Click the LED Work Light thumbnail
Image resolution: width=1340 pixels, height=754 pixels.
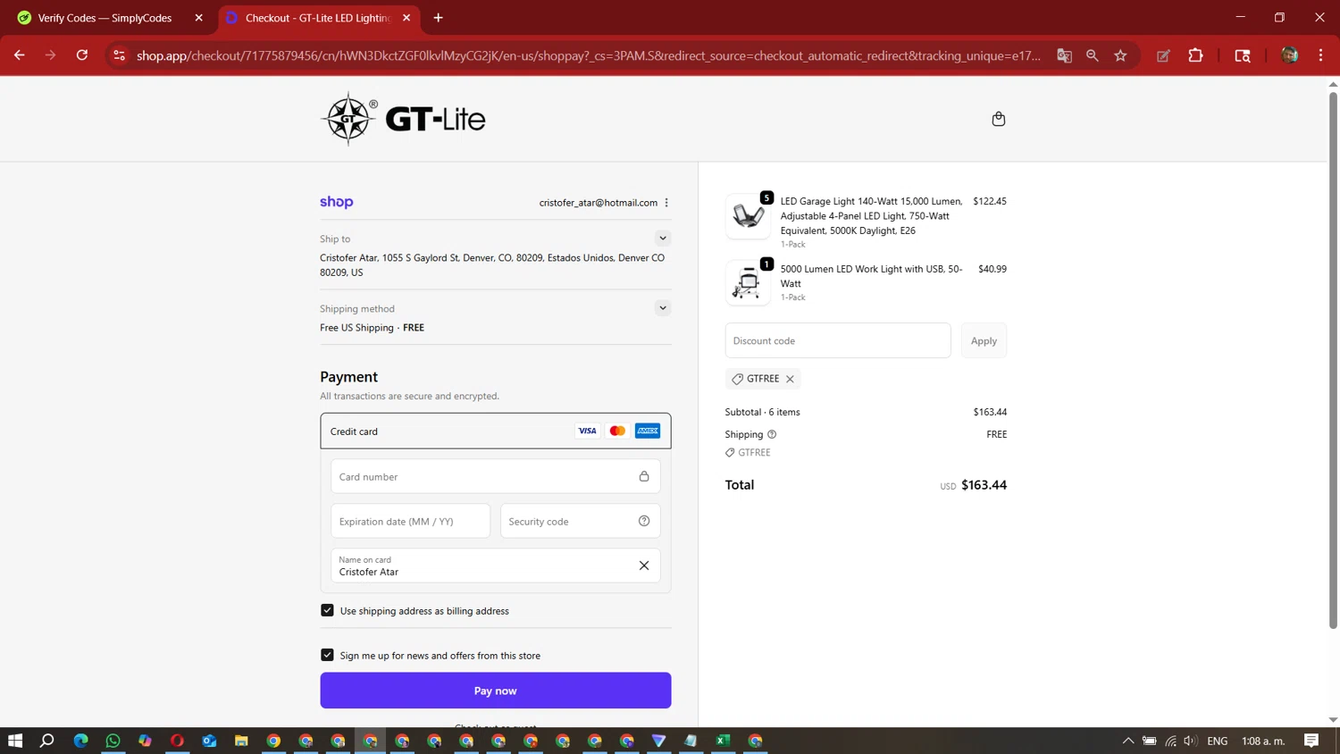tap(748, 283)
